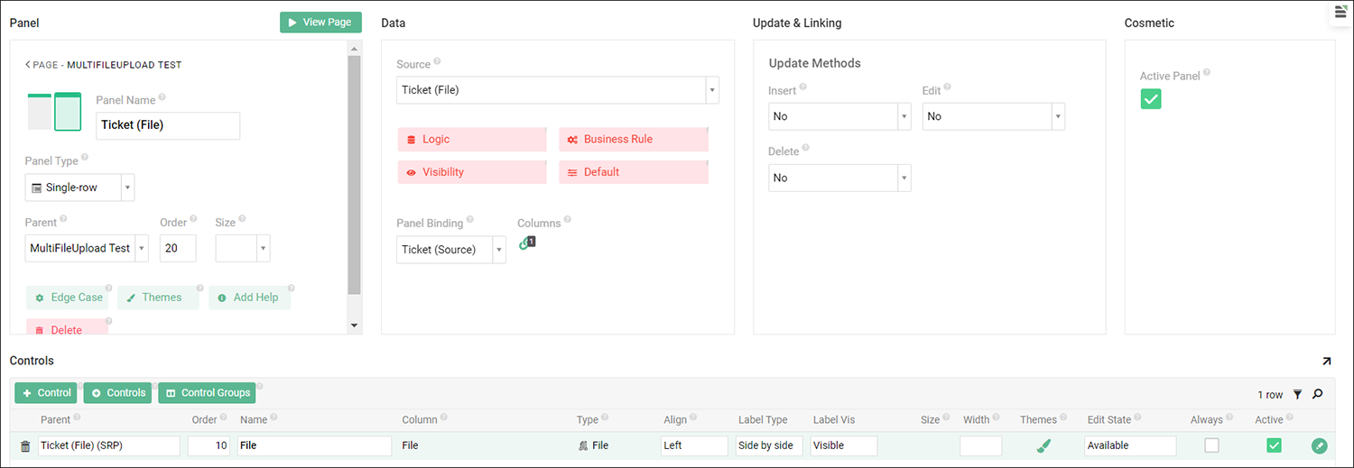This screenshot has height=468, width=1354.
Task: Click the green edit pencil in File row
Action: pos(1320,445)
